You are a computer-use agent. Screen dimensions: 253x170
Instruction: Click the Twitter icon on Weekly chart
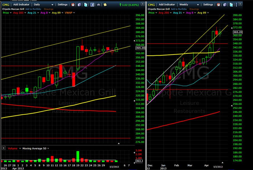(231, 5)
